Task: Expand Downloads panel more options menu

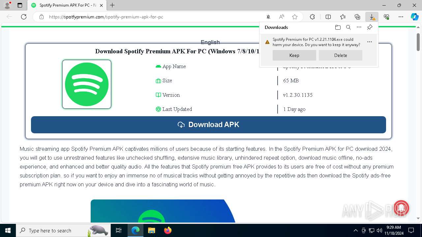Action: (359, 27)
